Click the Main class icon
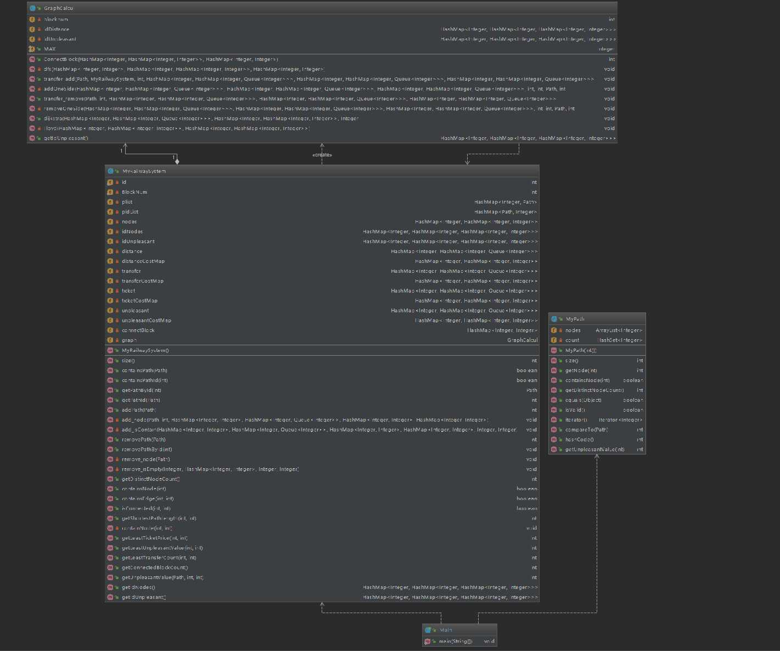This screenshot has width=780, height=651. click(x=428, y=630)
